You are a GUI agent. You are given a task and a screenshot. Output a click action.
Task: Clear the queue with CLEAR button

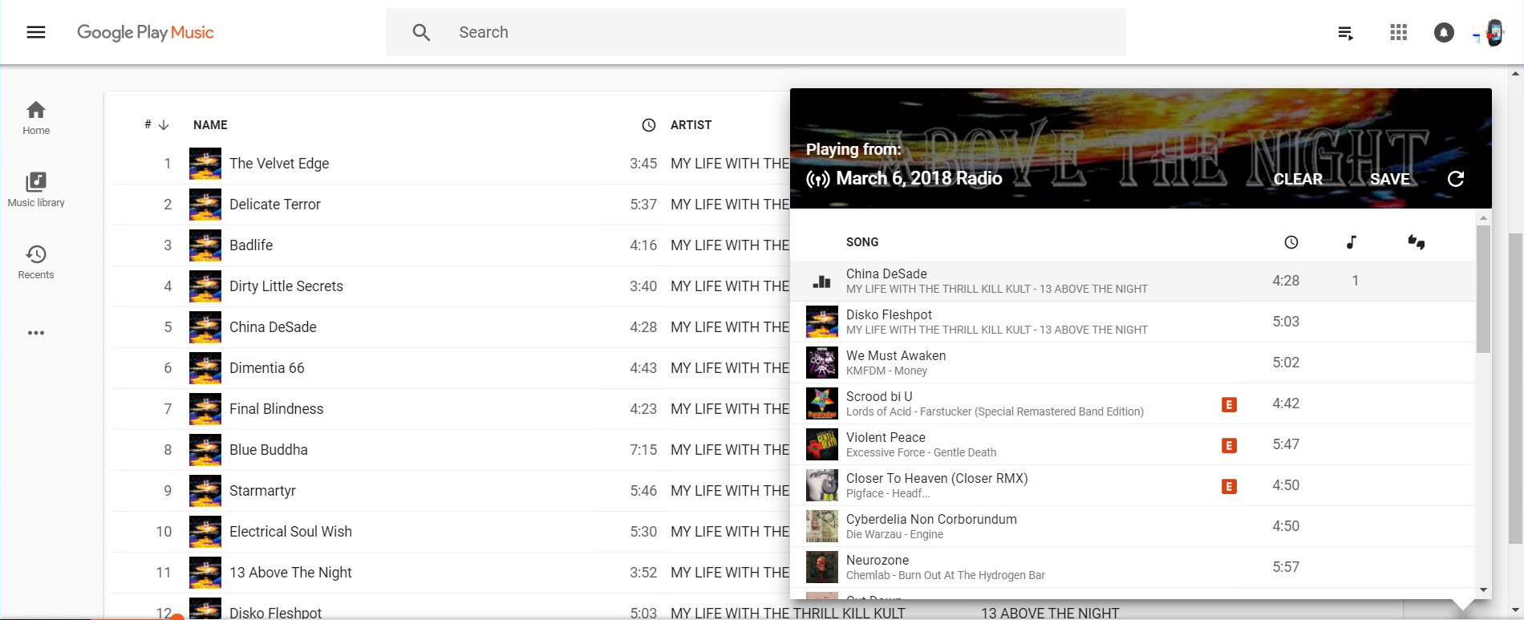pos(1298,179)
